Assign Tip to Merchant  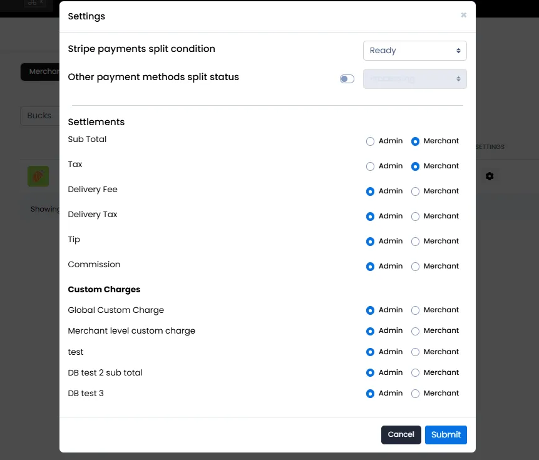click(x=415, y=242)
